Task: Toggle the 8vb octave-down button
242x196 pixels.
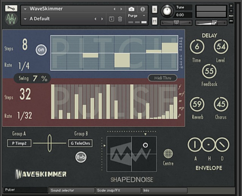Action: [x=81, y=157]
